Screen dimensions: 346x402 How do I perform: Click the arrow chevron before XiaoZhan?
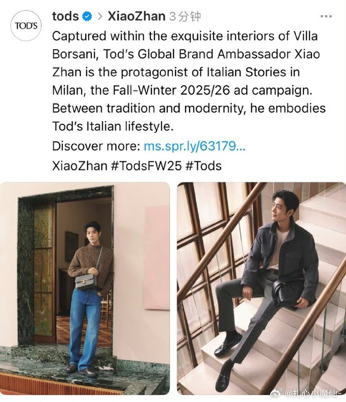tap(100, 17)
